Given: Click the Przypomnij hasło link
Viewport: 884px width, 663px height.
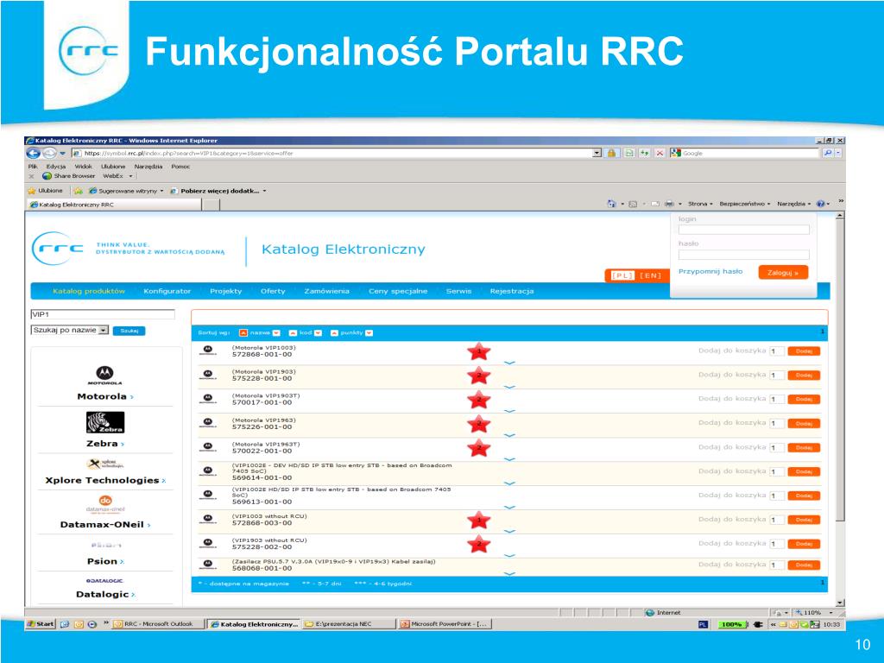Looking at the screenshot, I should pyautogui.click(x=710, y=271).
